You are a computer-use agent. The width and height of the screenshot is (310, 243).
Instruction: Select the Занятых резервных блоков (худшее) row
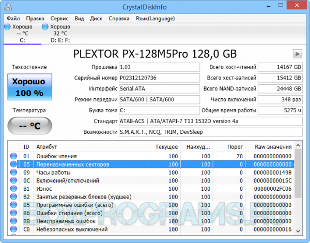point(151,196)
